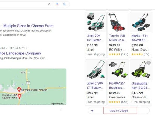Screen dimensions: 155x116
Task: Open the Toro 60-Volt 6.0Ah product title
Action: (118, 38)
